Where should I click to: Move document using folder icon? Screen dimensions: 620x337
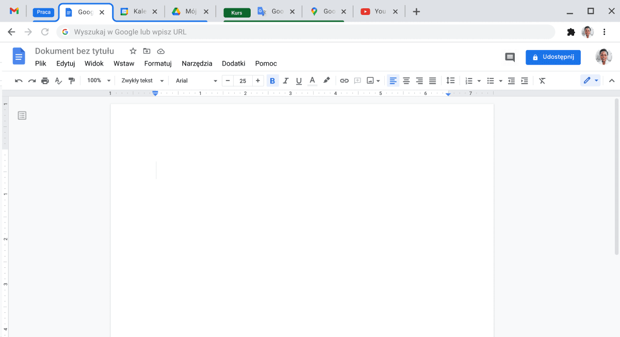147,51
